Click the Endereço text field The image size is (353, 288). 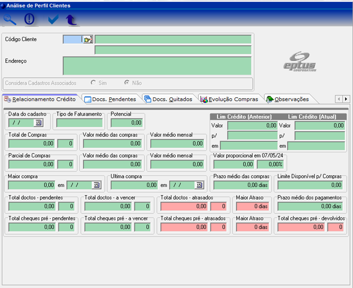click(x=157, y=65)
